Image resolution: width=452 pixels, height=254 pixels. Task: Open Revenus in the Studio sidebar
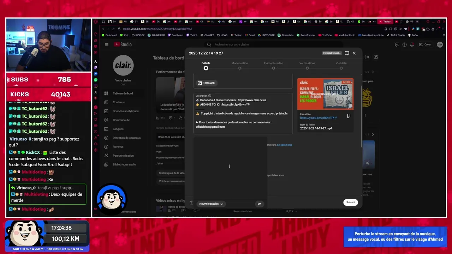pos(118,147)
